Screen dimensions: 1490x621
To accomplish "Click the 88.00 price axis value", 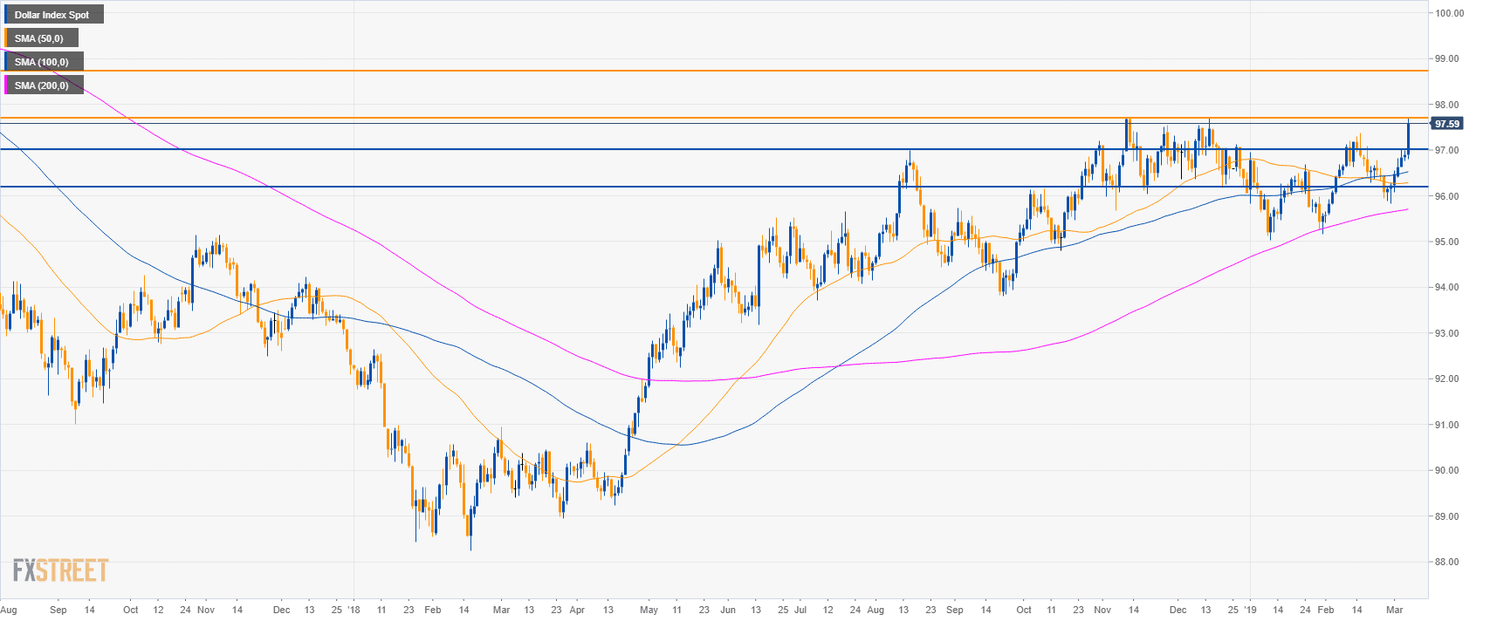I will tap(1449, 563).
